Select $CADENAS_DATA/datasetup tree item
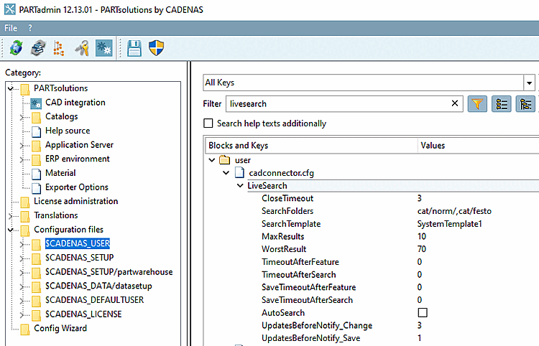The height and width of the screenshot is (346, 539). (x=98, y=286)
